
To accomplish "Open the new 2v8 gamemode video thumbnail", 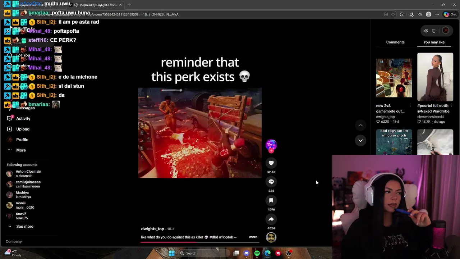I will [x=394, y=77].
